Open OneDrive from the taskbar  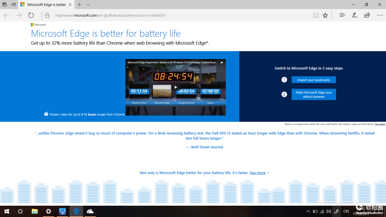coord(90,211)
